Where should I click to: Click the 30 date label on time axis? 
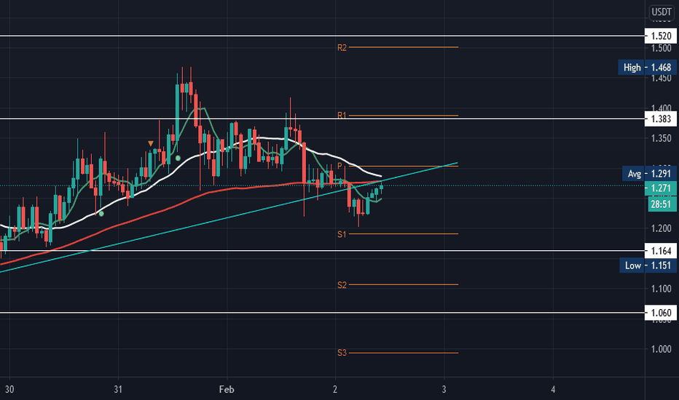(x=9, y=389)
